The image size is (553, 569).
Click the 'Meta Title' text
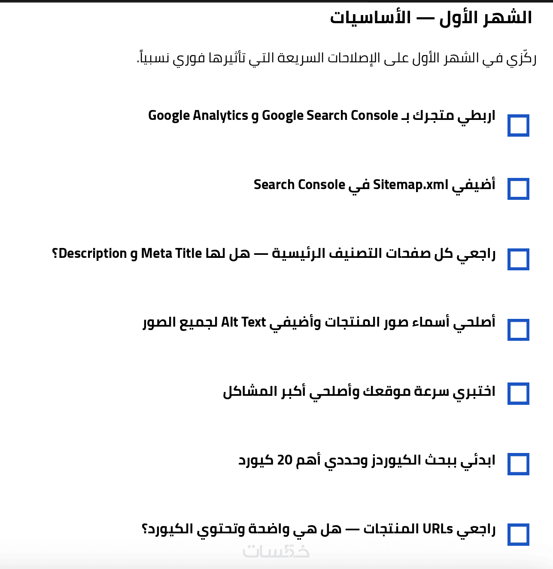coord(171,254)
